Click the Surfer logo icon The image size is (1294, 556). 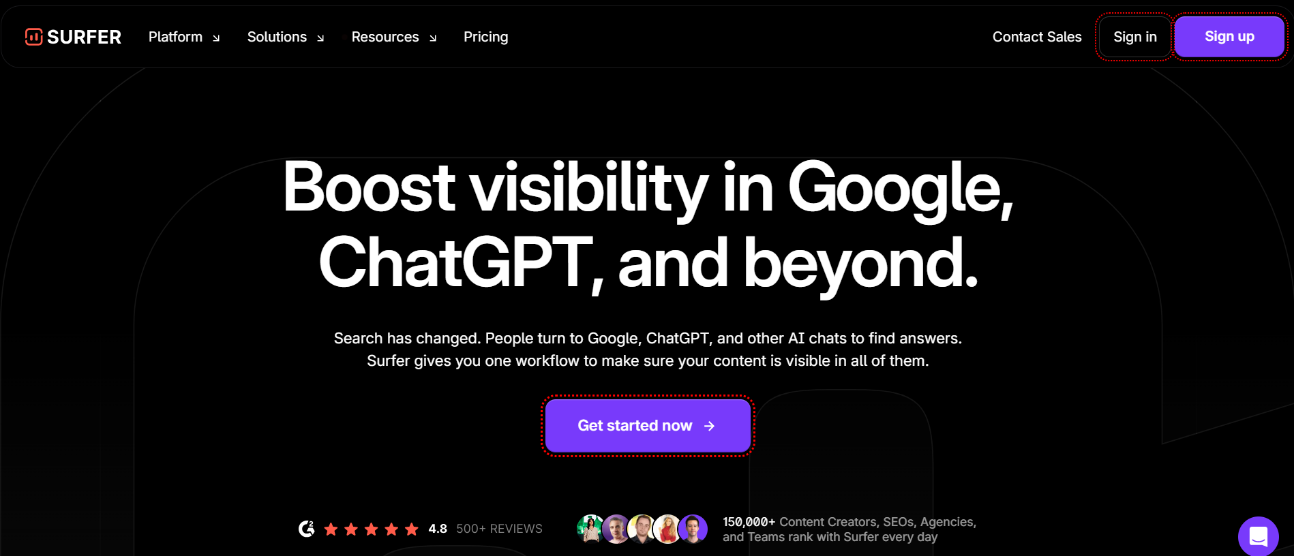(x=33, y=37)
